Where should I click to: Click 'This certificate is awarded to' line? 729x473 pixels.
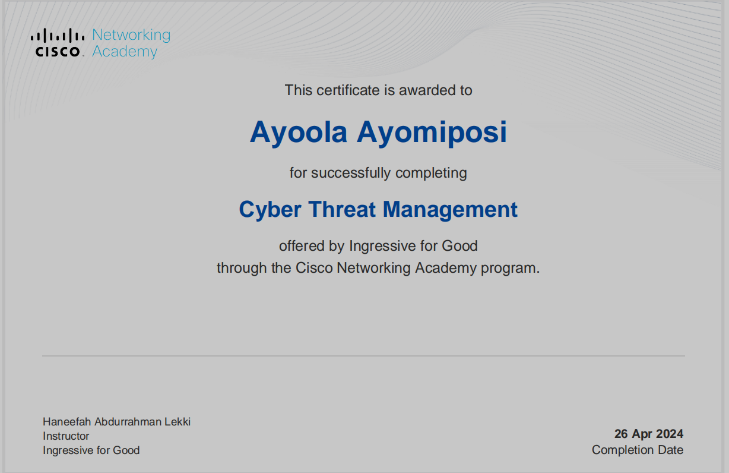(378, 90)
